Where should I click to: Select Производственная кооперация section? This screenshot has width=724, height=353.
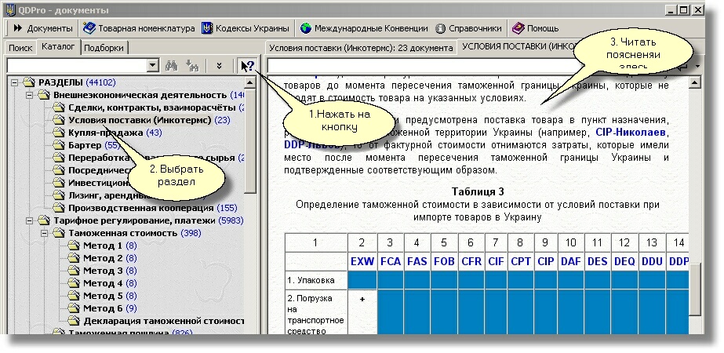pos(140,208)
